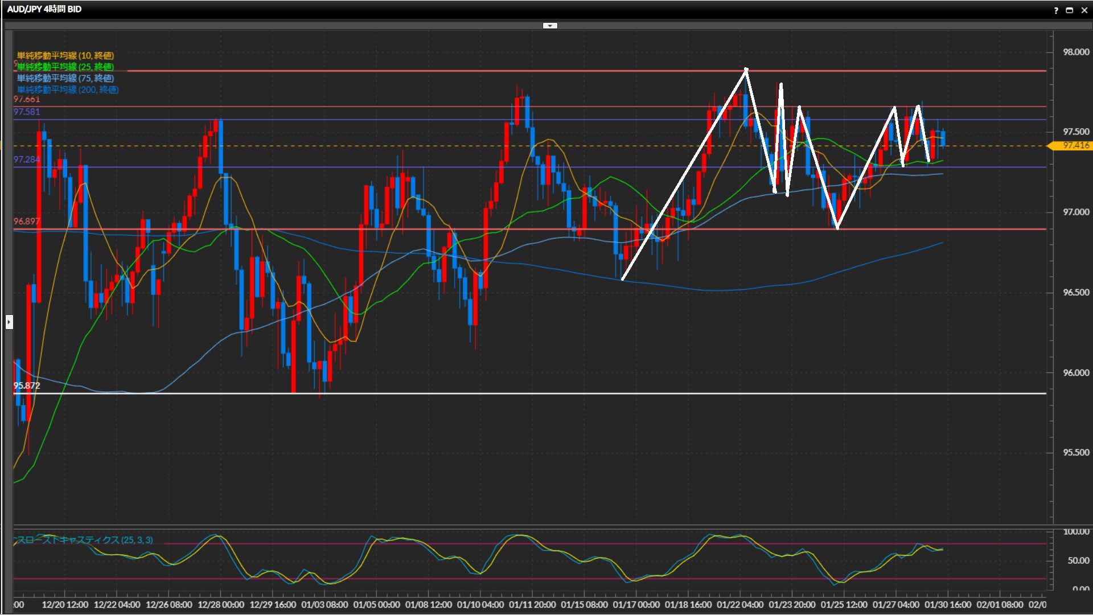Click 01/17 00:00 on the time axis
This screenshot has height=615, width=1093.
[x=636, y=605]
